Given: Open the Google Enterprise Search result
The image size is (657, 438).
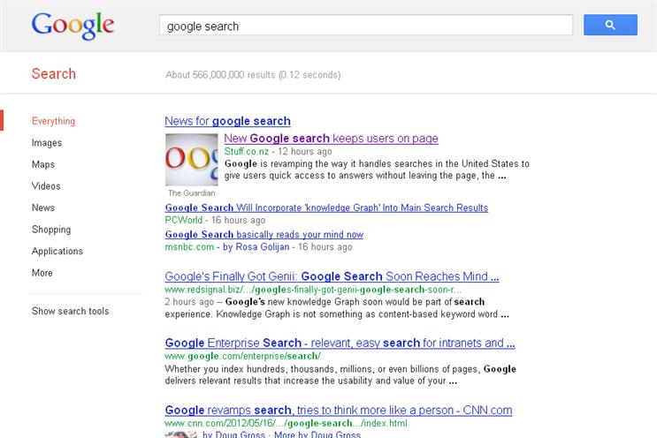Looking at the screenshot, I should tap(340, 343).
